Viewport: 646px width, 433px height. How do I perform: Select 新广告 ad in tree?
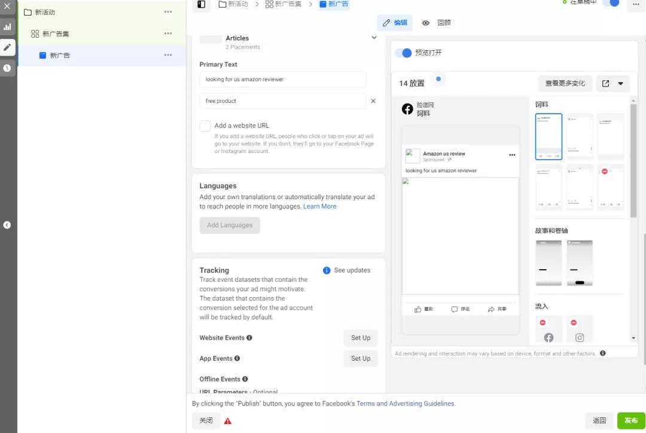55,55
